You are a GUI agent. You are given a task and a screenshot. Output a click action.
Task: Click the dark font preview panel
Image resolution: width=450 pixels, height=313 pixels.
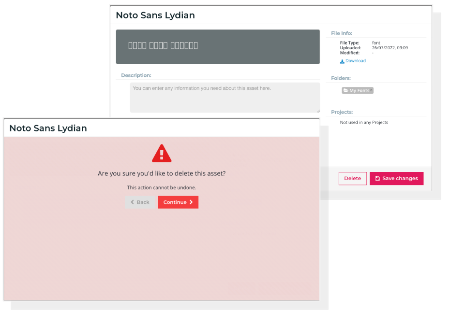click(x=218, y=47)
